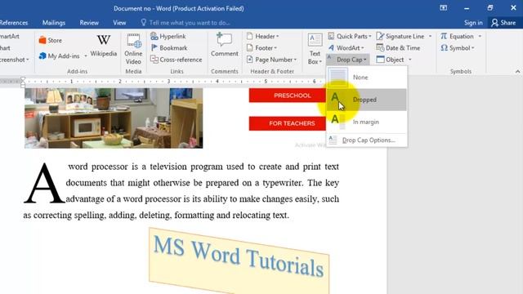Screen dimensions: 523x294
Task: Open the Store add-ins button
Action: (x=51, y=40)
